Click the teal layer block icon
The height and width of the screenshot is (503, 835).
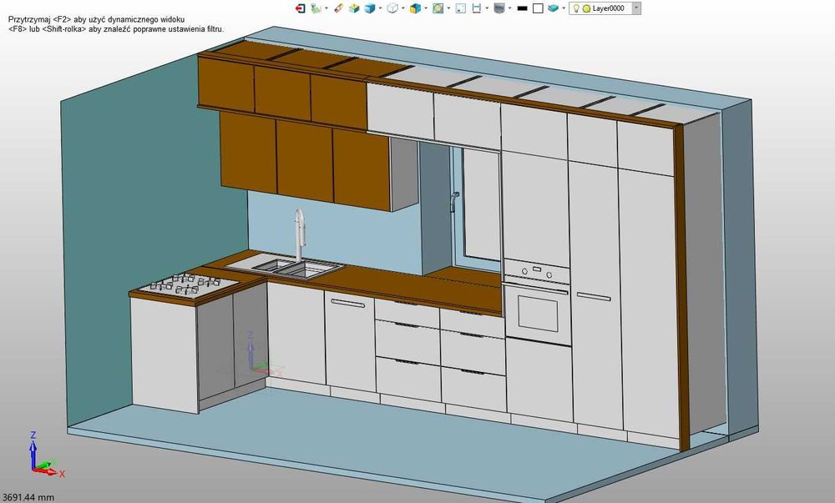pyautogui.click(x=552, y=8)
